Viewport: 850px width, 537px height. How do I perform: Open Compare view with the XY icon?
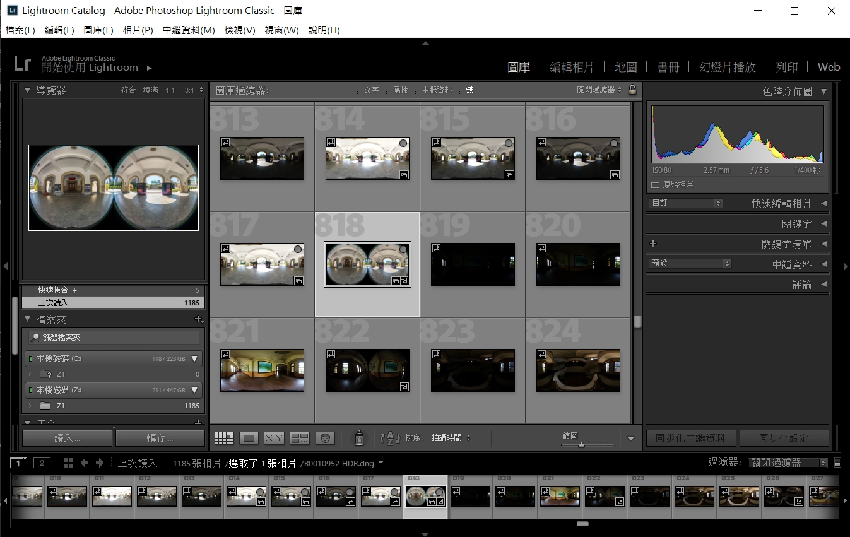click(274, 438)
